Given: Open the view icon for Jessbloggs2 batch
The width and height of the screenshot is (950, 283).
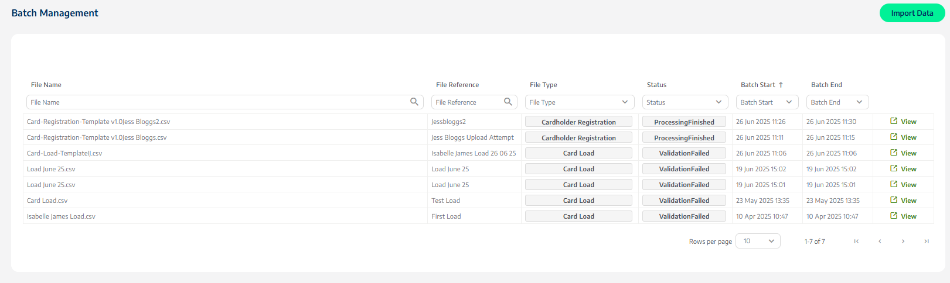Looking at the screenshot, I should tap(894, 121).
